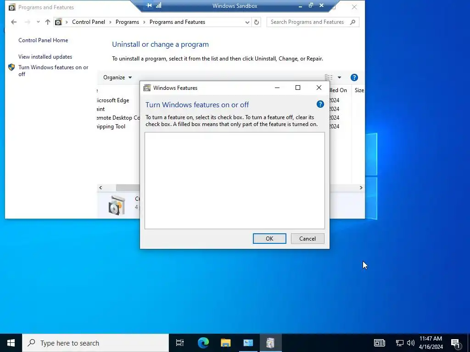Click the search magnifier icon

pos(353,22)
